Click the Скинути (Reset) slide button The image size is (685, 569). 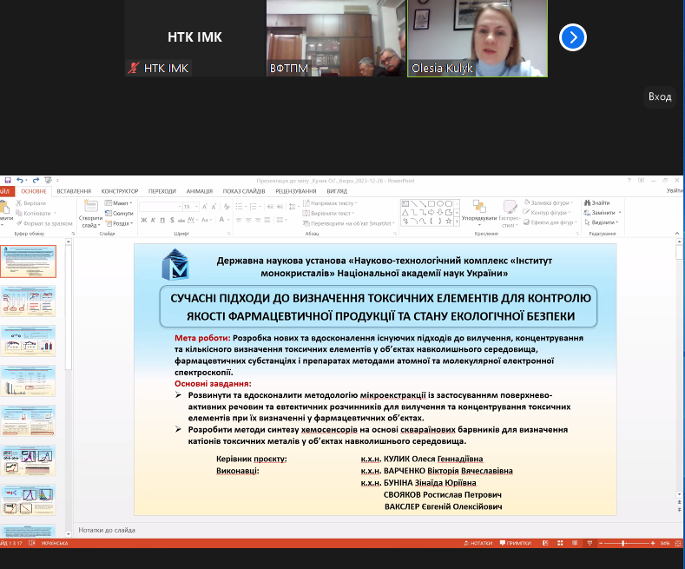click(122, 213)
